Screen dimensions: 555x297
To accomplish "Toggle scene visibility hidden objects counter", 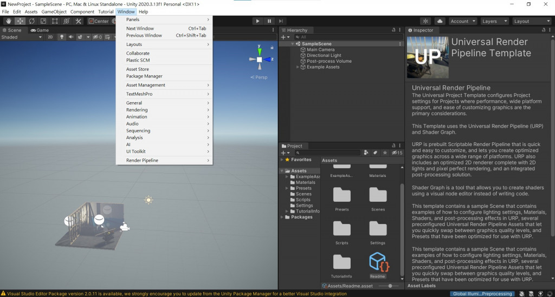I will point(97,37).
